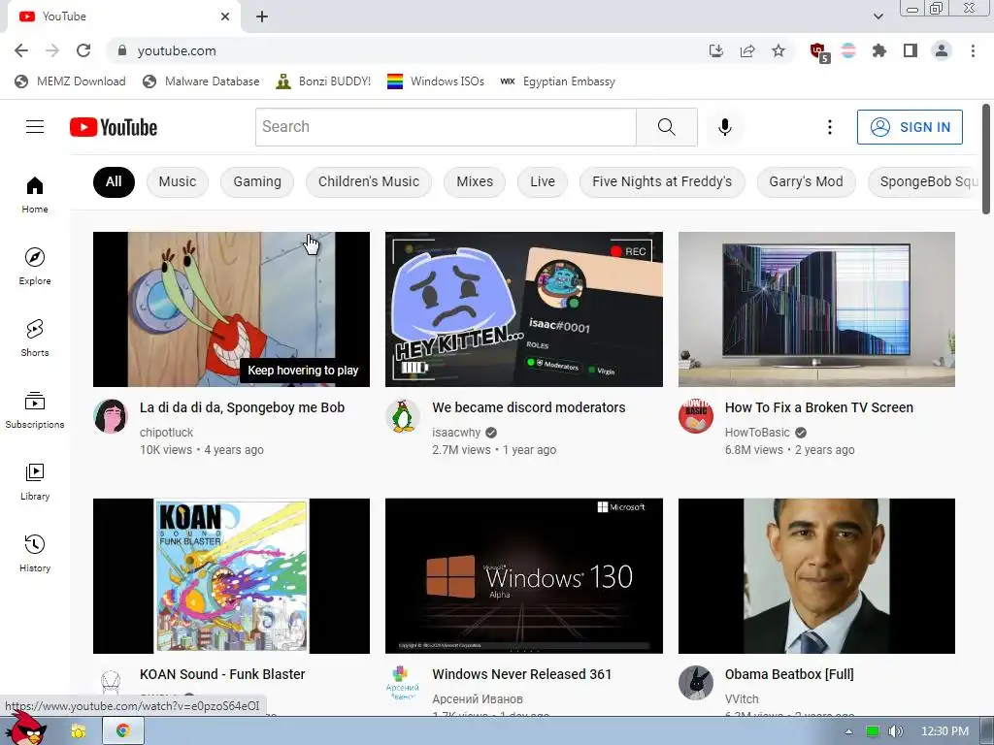
Task: Open discord moderators video thumbnail
Action: [x=523, y=309]
